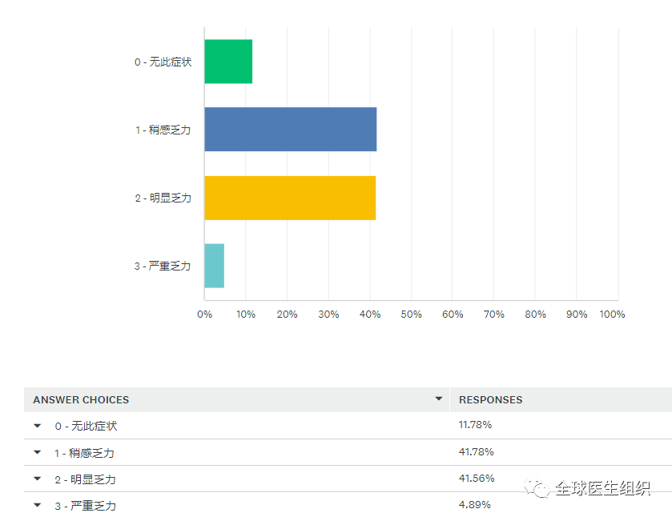Select the 1 - 稍感乏力 table row label

tap(84, 452)
